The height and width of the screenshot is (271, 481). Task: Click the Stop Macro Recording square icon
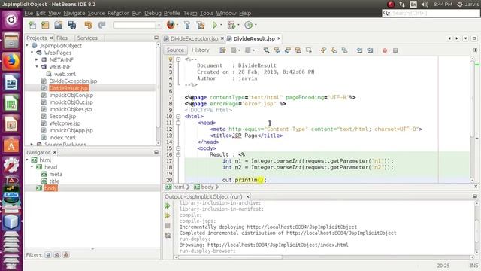[x=395, y=50]
